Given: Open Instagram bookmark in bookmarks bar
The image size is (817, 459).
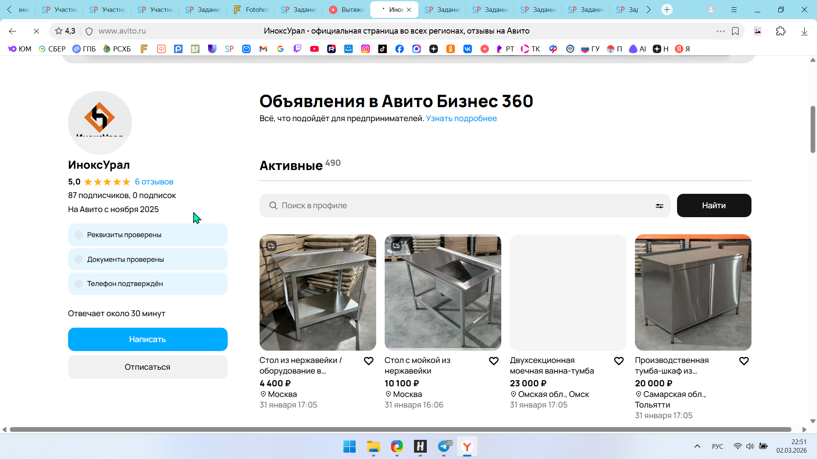Looking at the screenshot, I should click(x=366, y=49).
